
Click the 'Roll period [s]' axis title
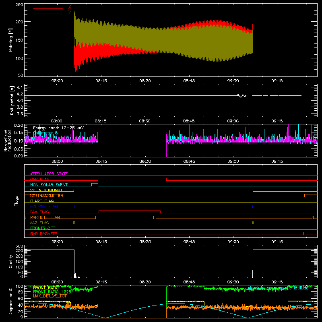[12, 100]
